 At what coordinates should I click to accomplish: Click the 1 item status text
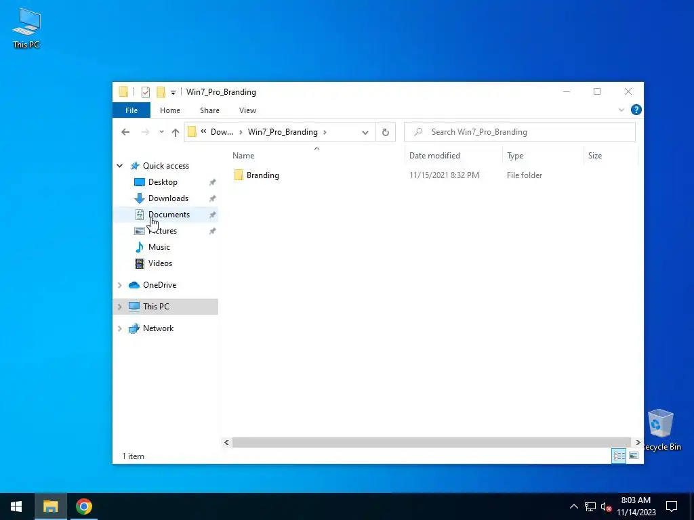tap(134, 456)
